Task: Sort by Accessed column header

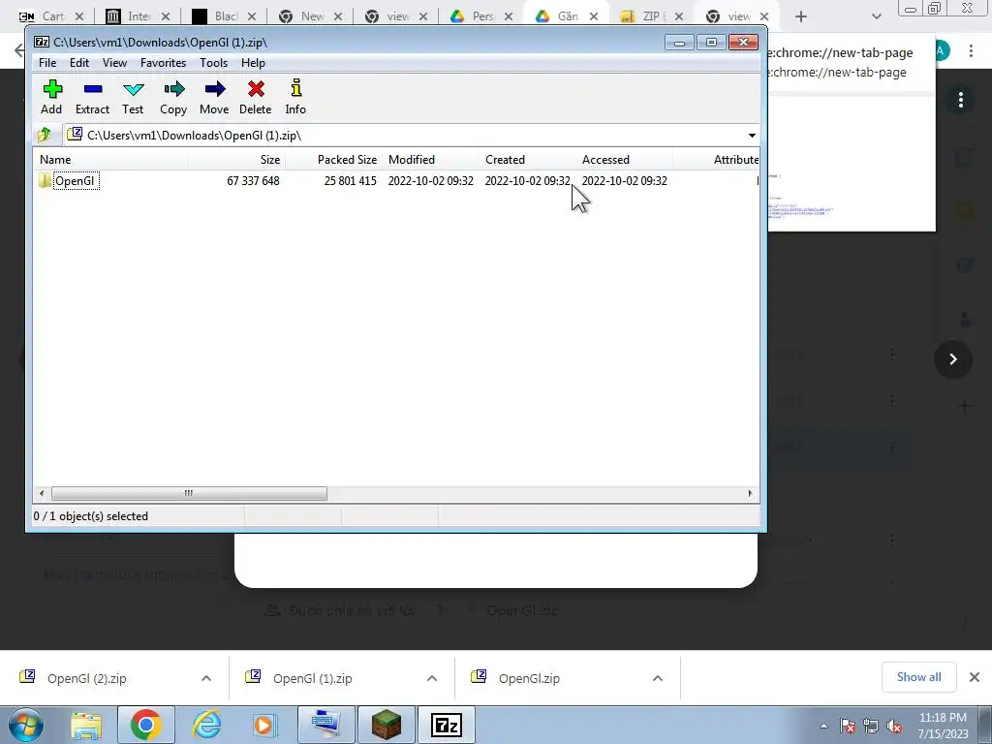Action: coord(624,160)
